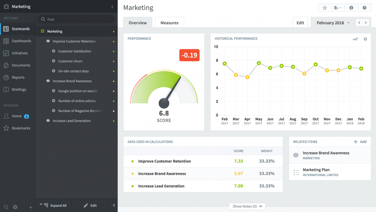The width and height of the screenshot is (376, 212).
Task: Open Historical Performance chart settings gear
Action: (365, 39)
